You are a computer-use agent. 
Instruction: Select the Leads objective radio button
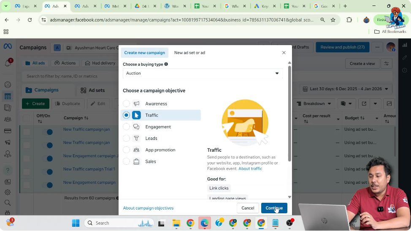(126, 138)
